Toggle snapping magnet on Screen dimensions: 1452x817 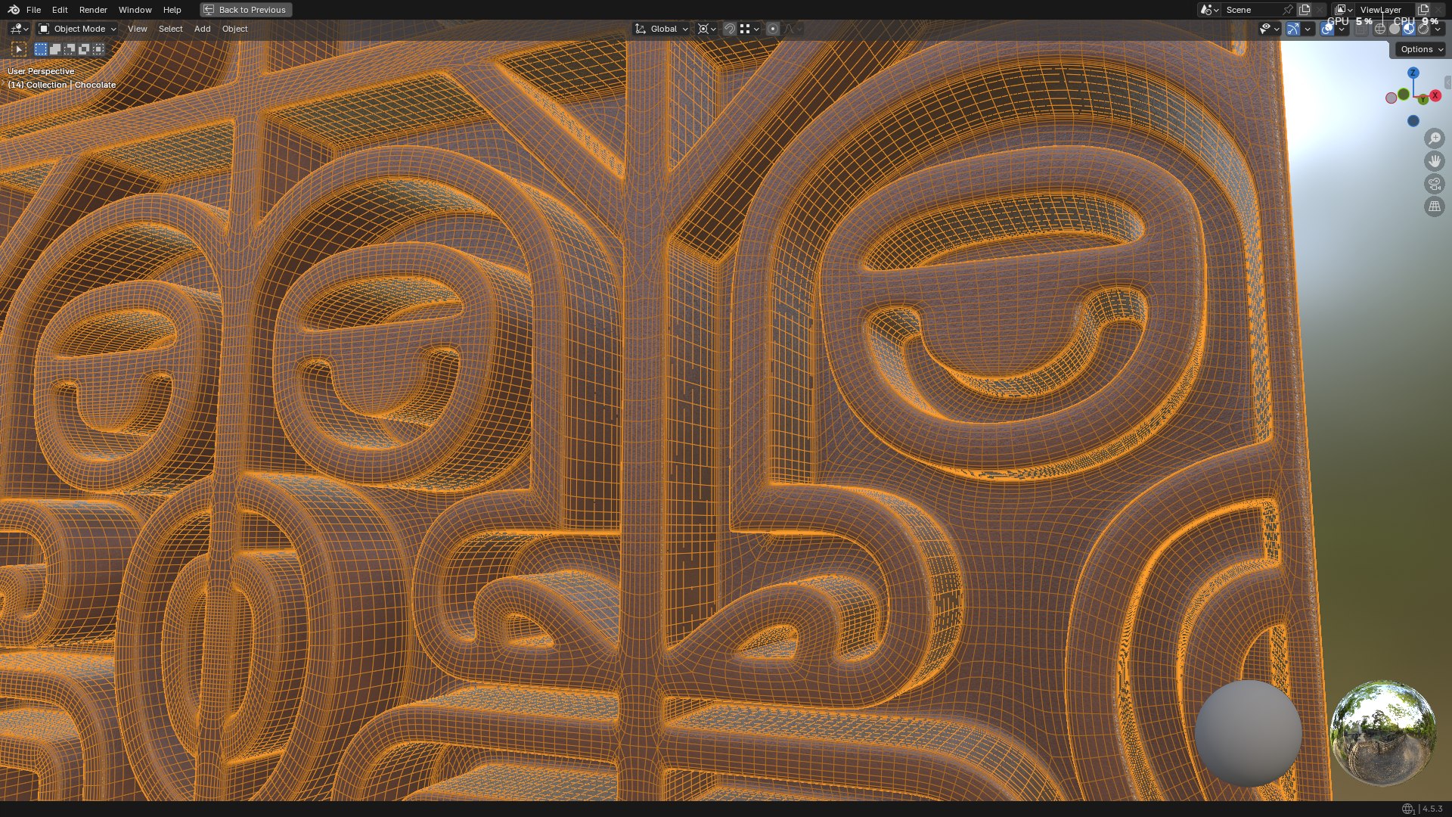click(x=729, y=29)
